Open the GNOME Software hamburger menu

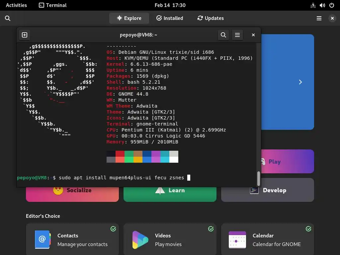tap(319, 18)
